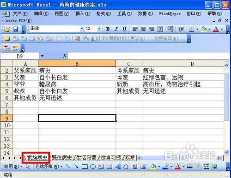Screen dimensions: 231x178
Task: Switch to the 既往病史 sheet tab
Action: click(x=61, y=158)
